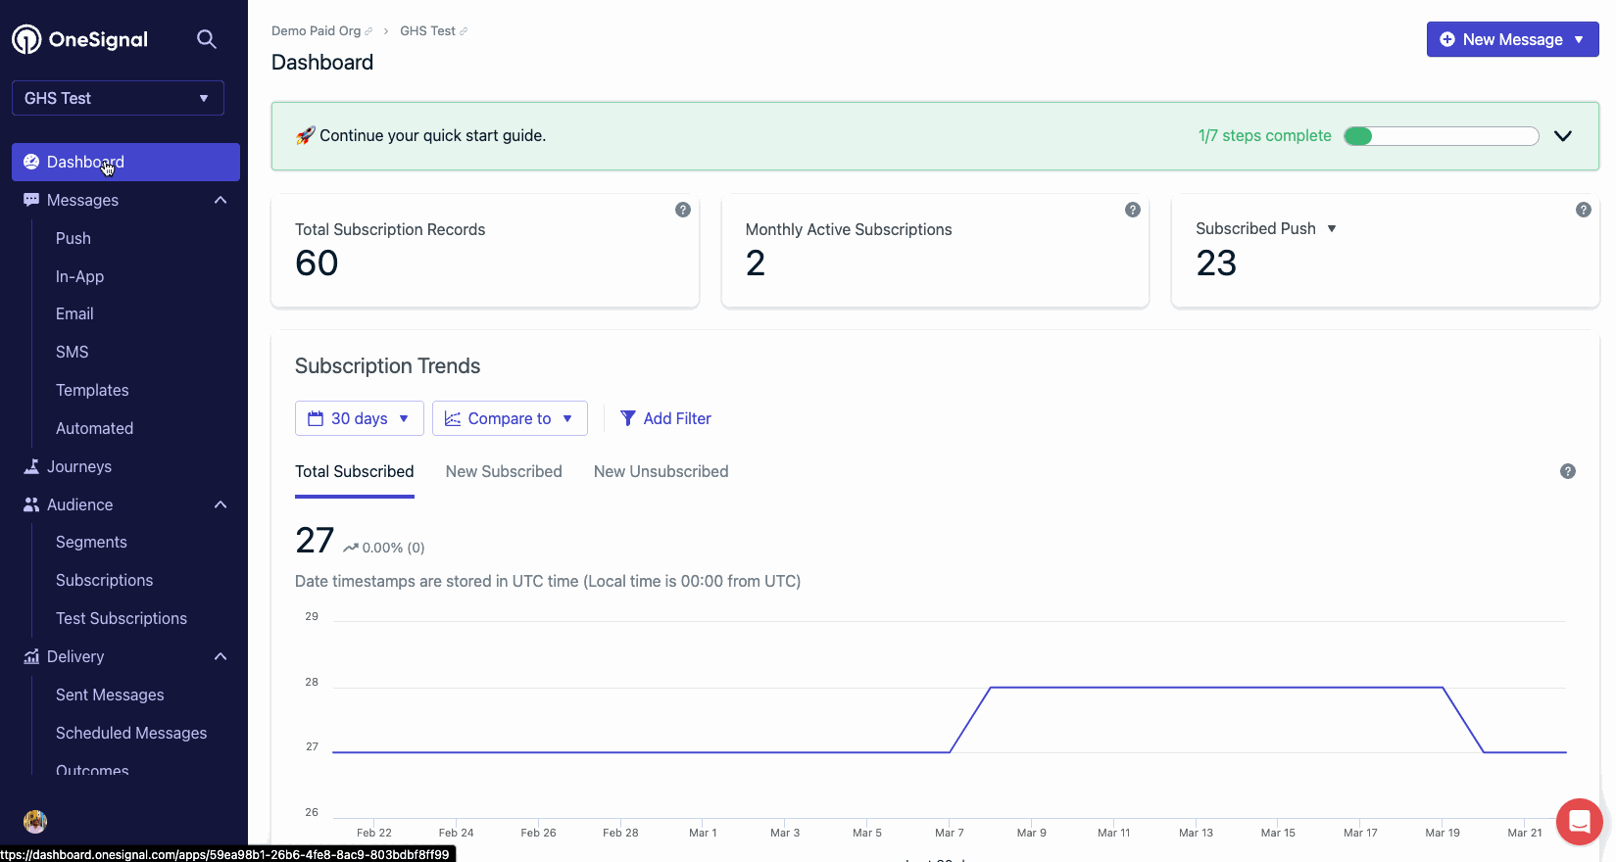Click the quick start progress bar
The image size is (1616, 862).
1441,136
